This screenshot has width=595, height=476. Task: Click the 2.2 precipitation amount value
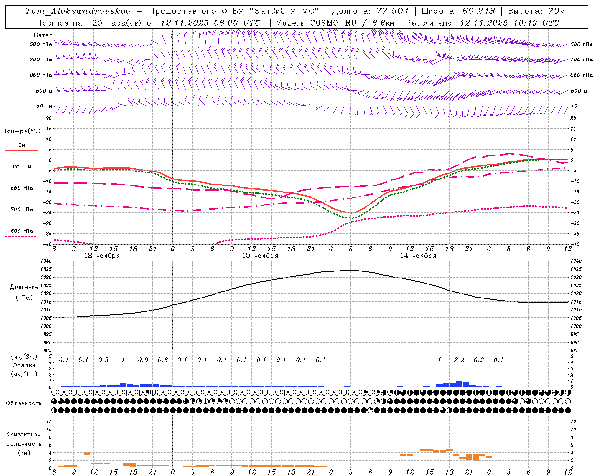click(459, 360)
